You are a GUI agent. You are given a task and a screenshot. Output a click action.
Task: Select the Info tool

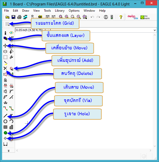[5, 33]
